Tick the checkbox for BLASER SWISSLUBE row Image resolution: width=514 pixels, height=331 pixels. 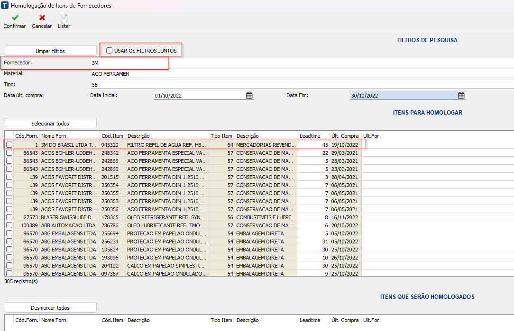(x=9, y=217)
